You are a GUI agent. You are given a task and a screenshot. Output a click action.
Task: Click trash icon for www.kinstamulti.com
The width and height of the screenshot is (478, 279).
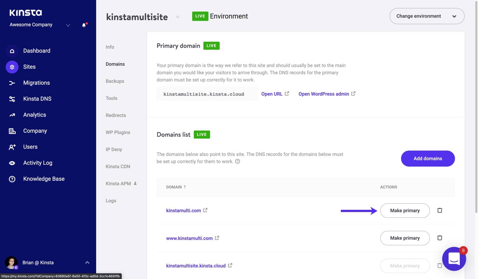439,238
